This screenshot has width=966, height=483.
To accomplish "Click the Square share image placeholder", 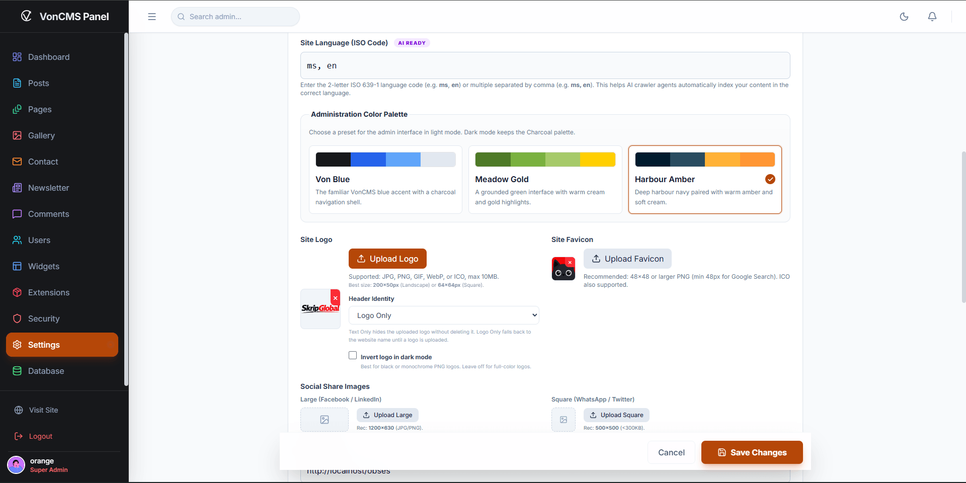I will 563,420.
